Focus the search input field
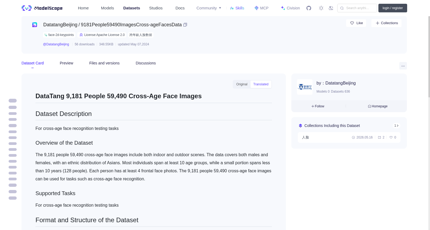Image resolution: width=430 pixels, height=230 pixels. click(x=357, y=8)
